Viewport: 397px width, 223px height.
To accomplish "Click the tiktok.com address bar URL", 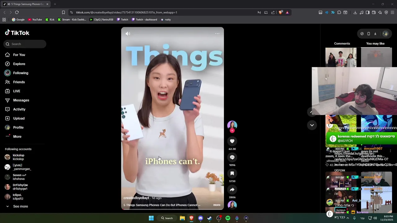I will pyautogui.click(x=127, y=12).
